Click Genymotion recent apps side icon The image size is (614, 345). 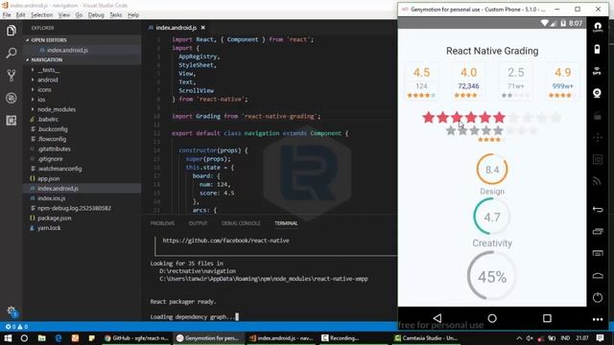(598, 231)
